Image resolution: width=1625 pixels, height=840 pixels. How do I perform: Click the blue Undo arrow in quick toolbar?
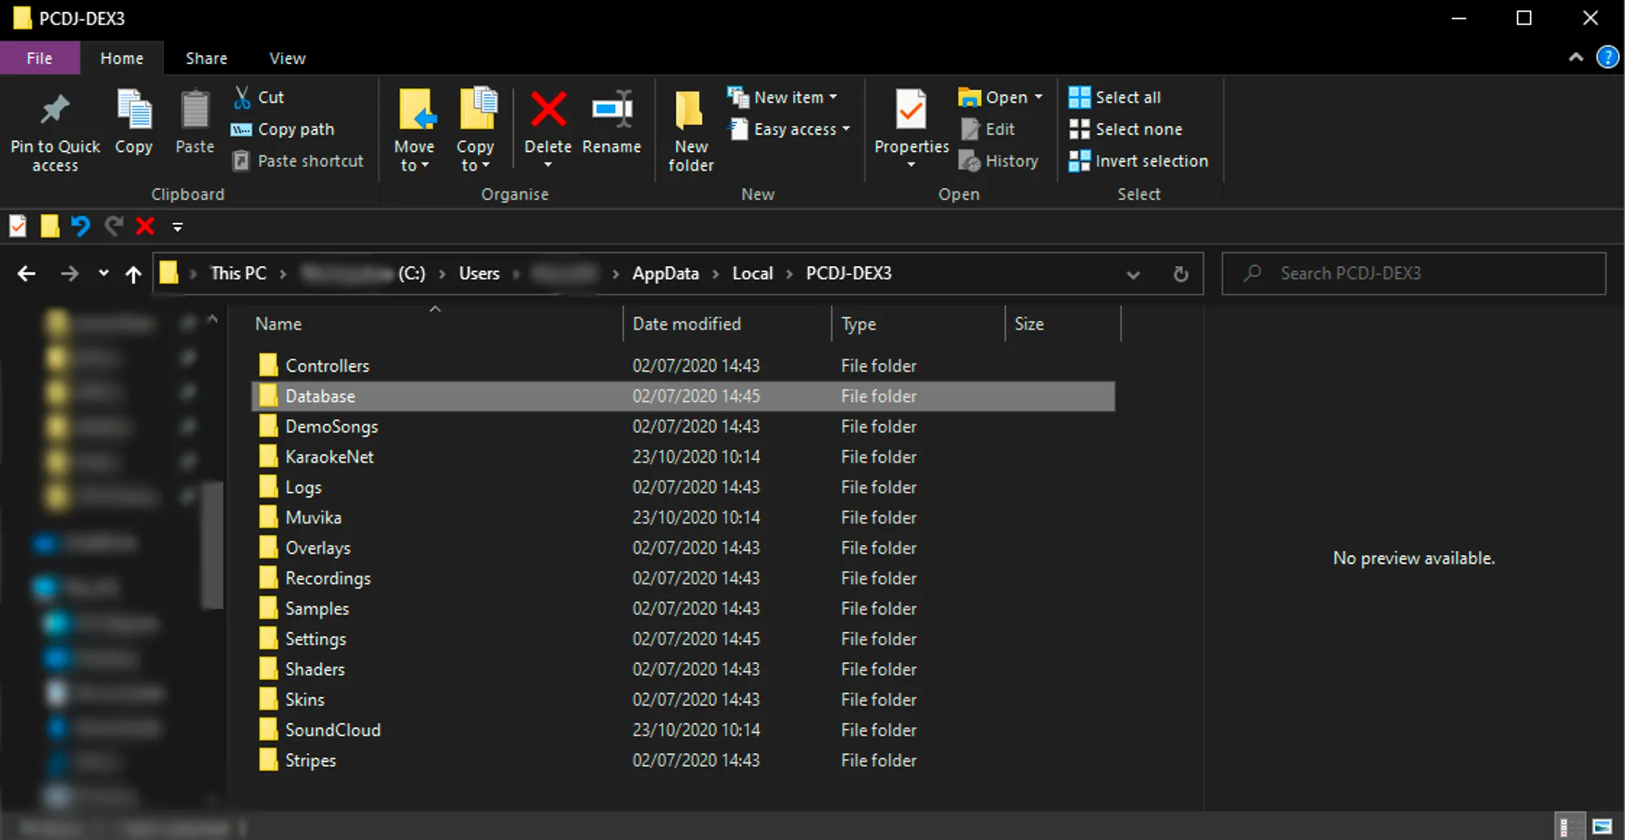pos(80,226)
